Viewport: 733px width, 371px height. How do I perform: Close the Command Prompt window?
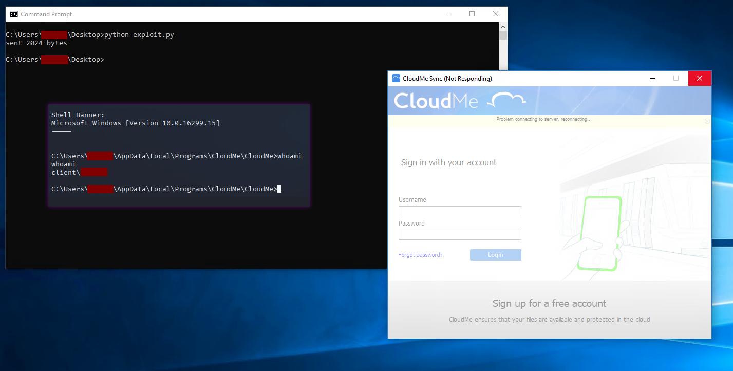click(x=496, y=14)
